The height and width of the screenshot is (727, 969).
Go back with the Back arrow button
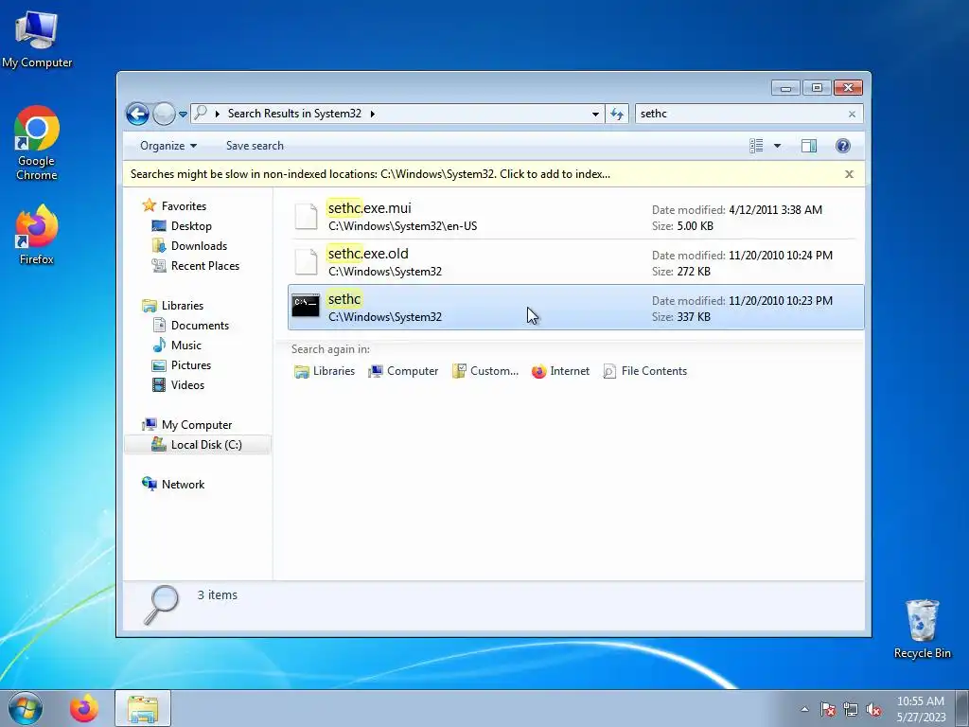tap(137, 114)
